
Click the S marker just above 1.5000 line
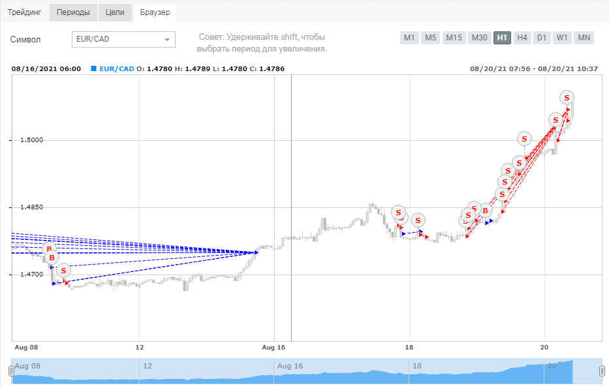coord(524,139)
